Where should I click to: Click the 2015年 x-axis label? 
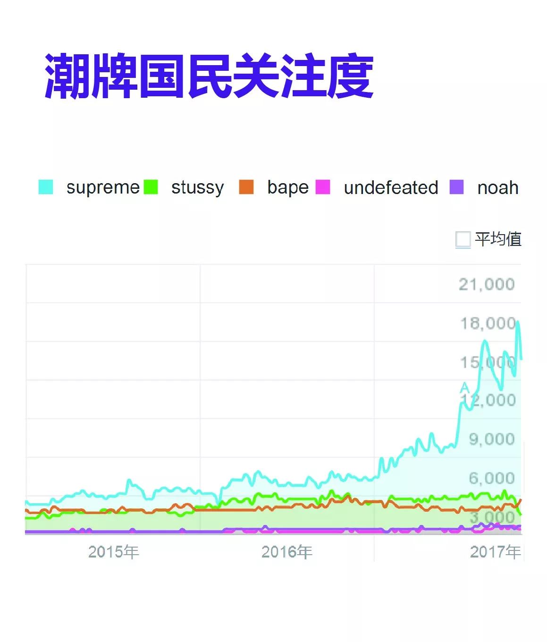tap(113, 551)
